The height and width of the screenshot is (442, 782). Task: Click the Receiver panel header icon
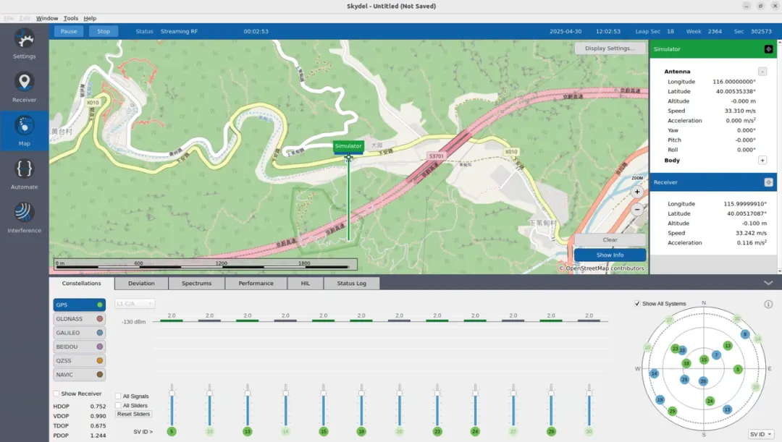768,182
